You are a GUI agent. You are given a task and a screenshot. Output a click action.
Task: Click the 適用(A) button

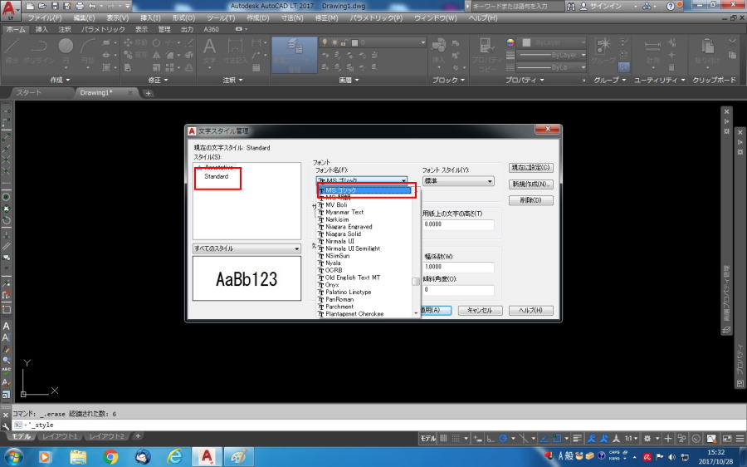[x=436, y=310]
